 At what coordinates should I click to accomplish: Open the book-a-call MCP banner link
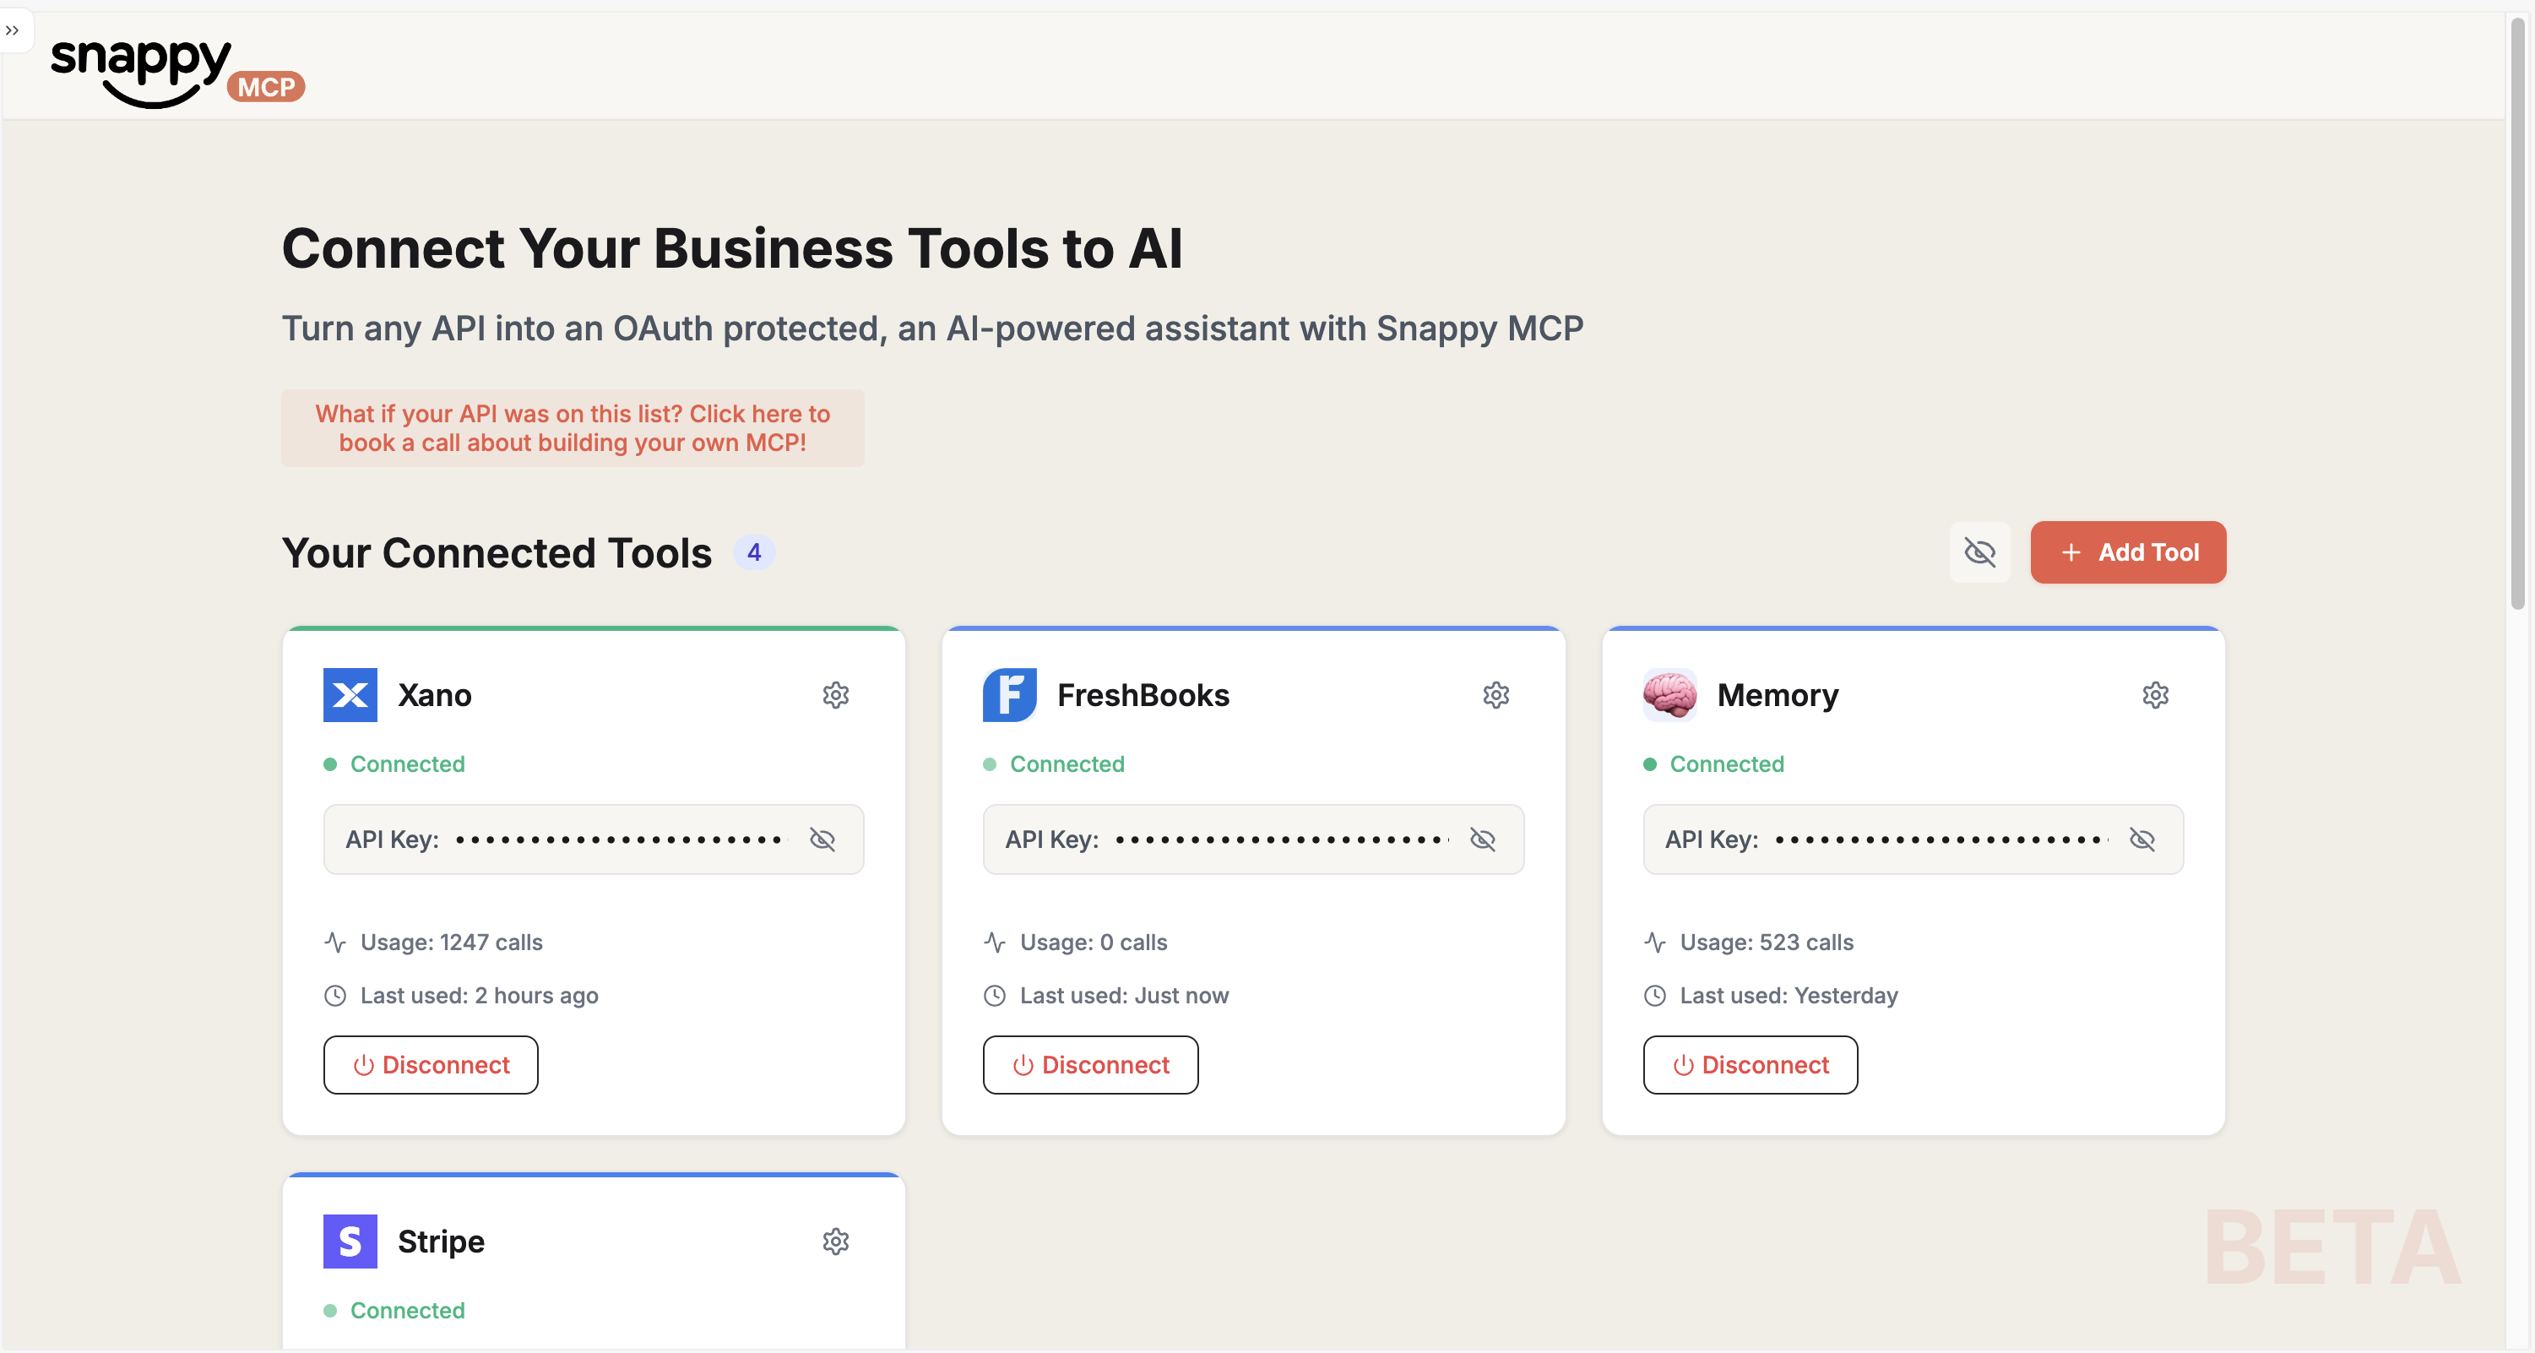point(573,428)
